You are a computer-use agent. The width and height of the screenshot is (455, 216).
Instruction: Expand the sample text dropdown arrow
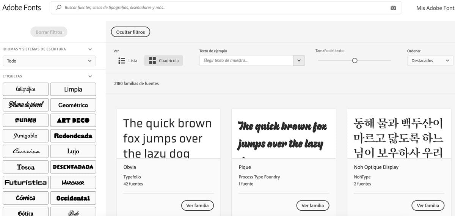[299, 61]
